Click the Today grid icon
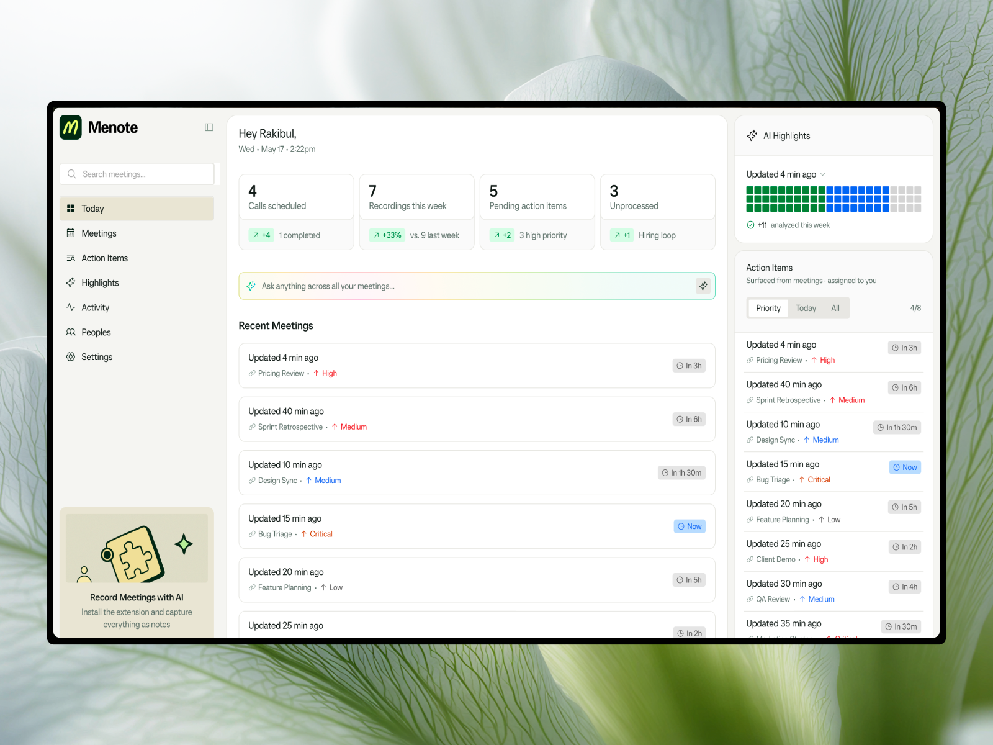Image resolution: width=993 pixels, height=745 pixels. 71,209
